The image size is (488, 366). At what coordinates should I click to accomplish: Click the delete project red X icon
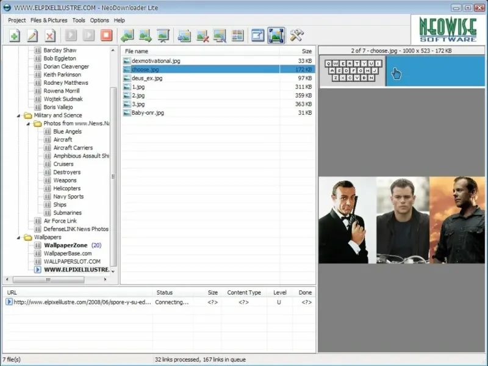coord(50,35)
